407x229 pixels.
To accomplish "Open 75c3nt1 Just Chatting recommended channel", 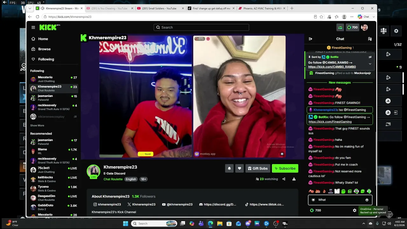I will click(x=53, y=170).
